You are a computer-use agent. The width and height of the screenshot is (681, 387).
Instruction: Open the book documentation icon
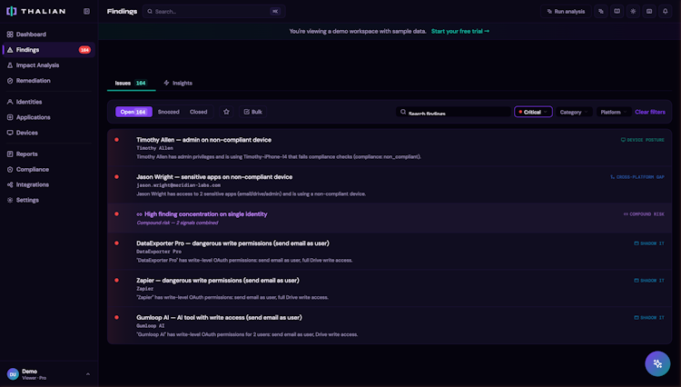(617, 11)
